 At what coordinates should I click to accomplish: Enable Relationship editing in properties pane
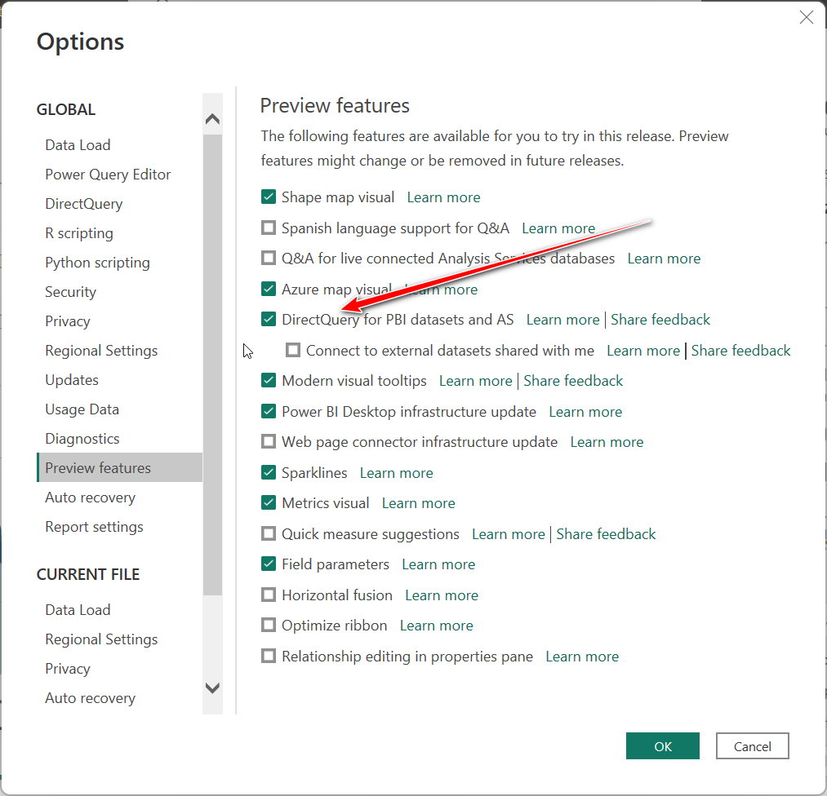tap(269, 656)
